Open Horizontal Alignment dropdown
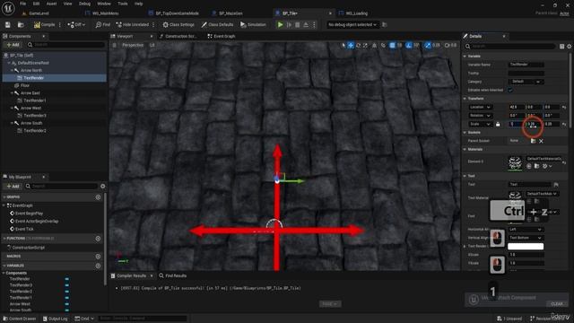This screenshot has height=323, width=574. pos(526,230)
